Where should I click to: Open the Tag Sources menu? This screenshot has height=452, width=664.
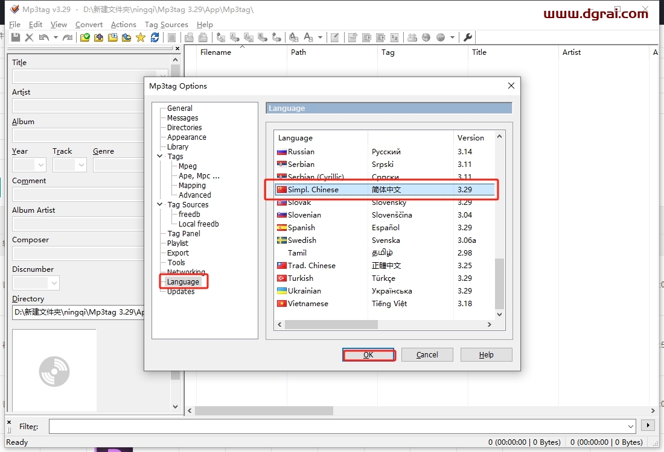coord(167,25)
